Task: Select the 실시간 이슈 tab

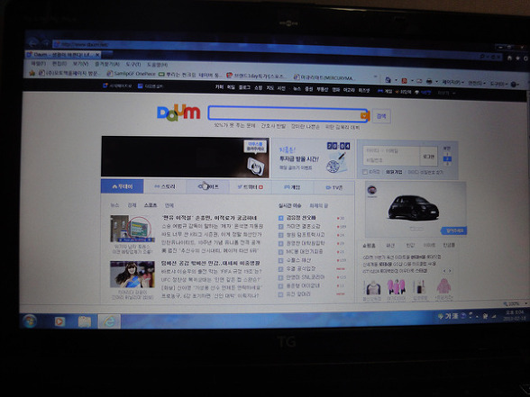Action: tap(289, 205)
